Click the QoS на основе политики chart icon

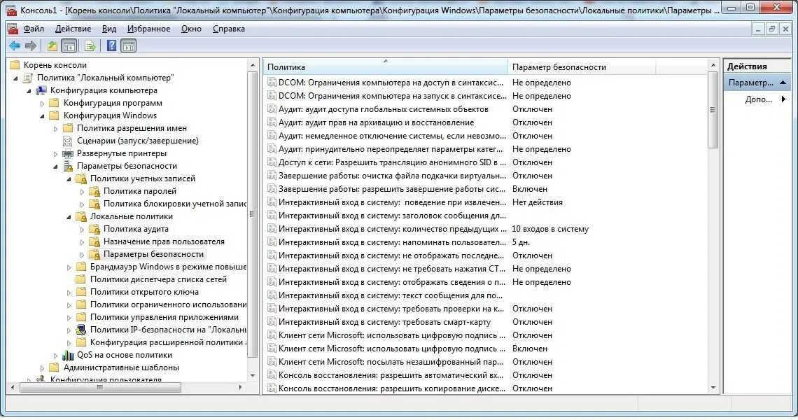(x=68, y=355)
